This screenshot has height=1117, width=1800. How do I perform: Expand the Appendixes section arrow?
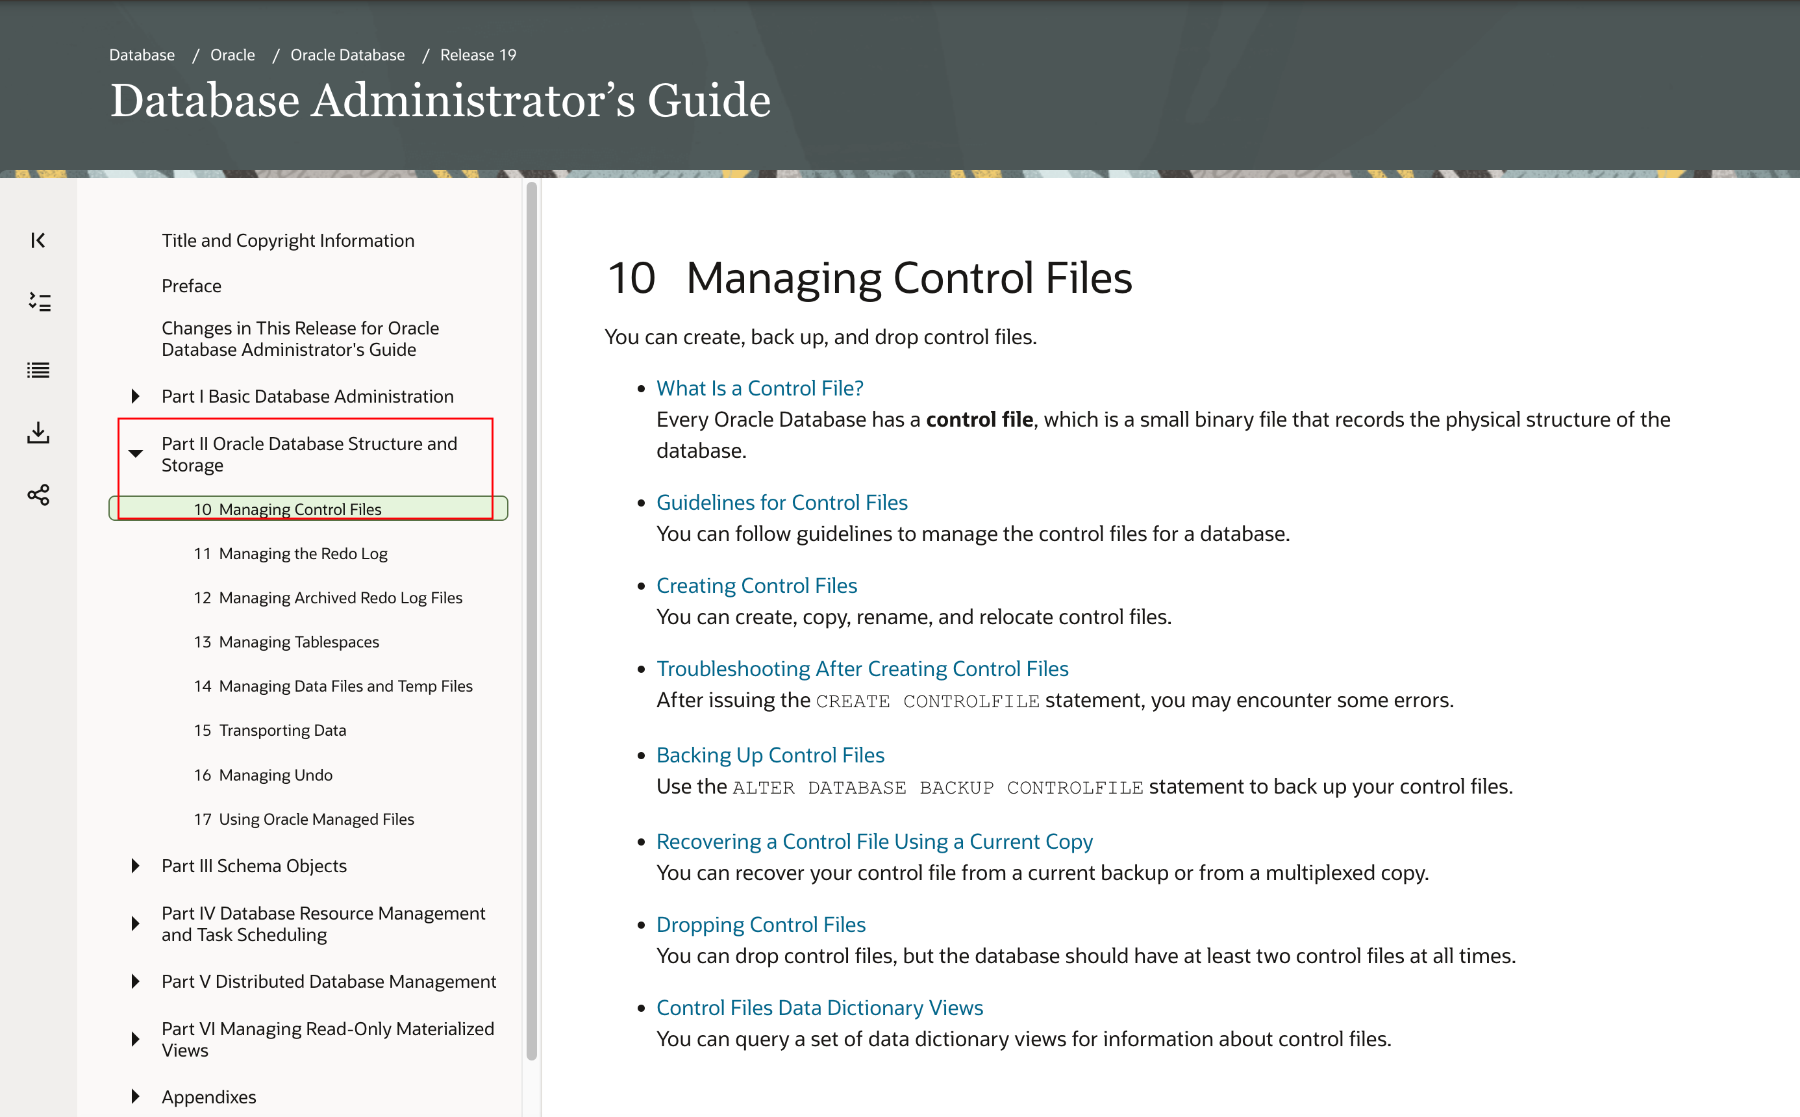[135, 1096]
